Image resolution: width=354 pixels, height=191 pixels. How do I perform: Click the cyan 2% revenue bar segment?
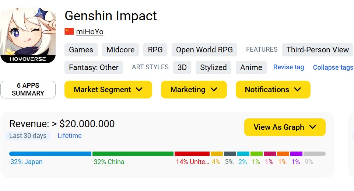coord(243,154)
